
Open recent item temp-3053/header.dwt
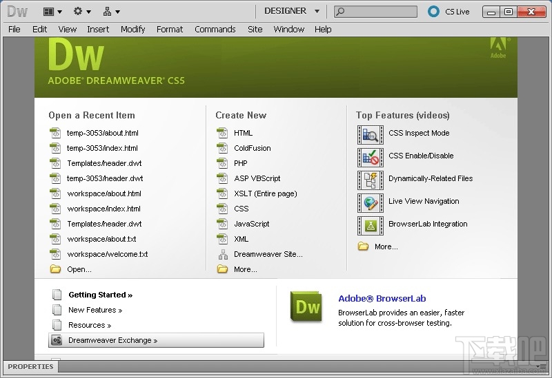click(105, 178)
